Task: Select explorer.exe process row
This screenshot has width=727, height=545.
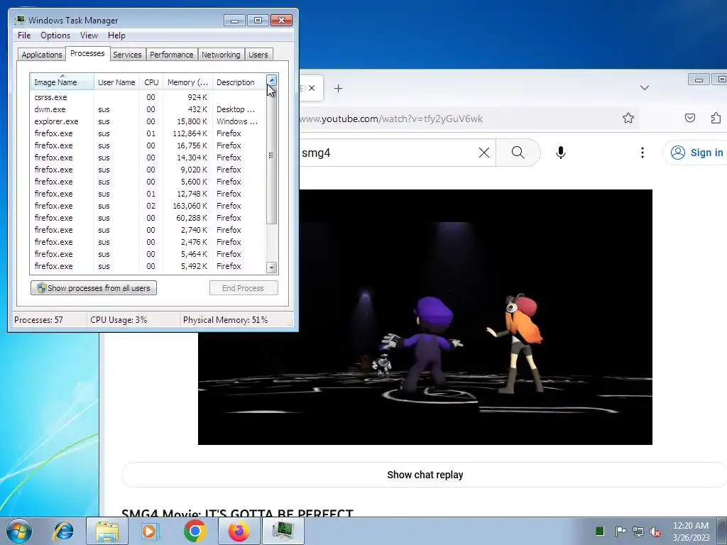Action: tap(148, 121)
